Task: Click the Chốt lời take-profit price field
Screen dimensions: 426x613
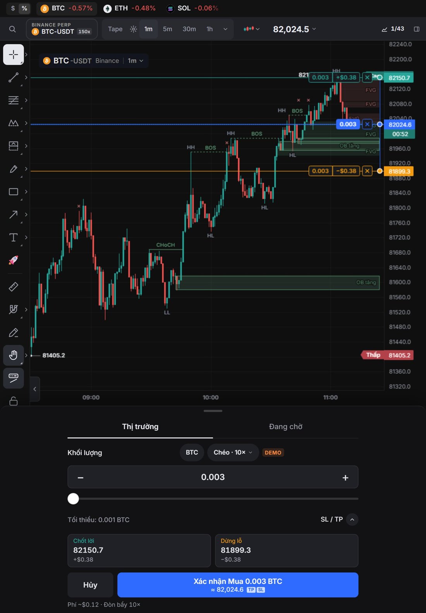Action: [139, 551]
